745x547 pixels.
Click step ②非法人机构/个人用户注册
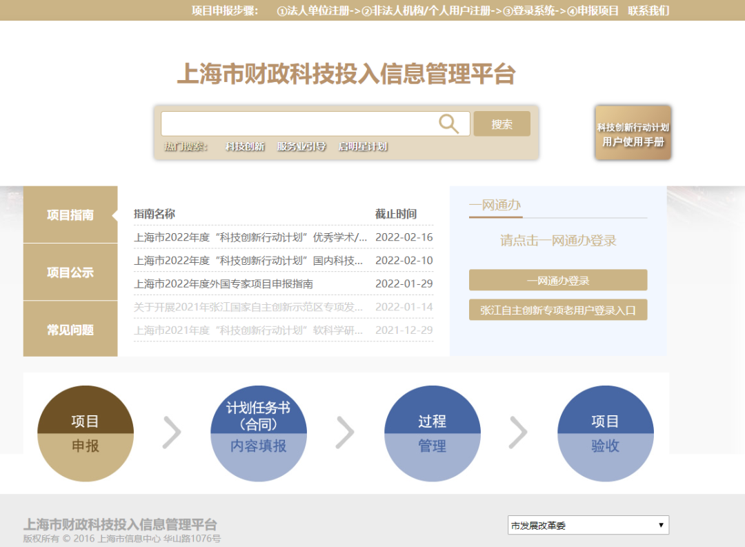point(426,10)
